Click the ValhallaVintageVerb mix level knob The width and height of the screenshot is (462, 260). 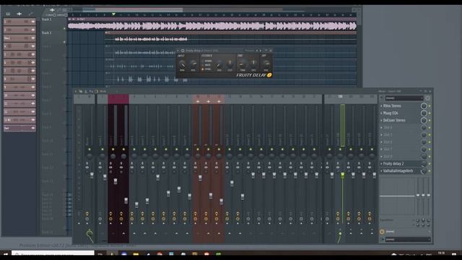tap(424, 171)
